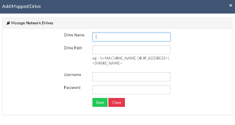
Task: Click the <SHARE_NAME> hint line
Action: [x=107, y=63]
